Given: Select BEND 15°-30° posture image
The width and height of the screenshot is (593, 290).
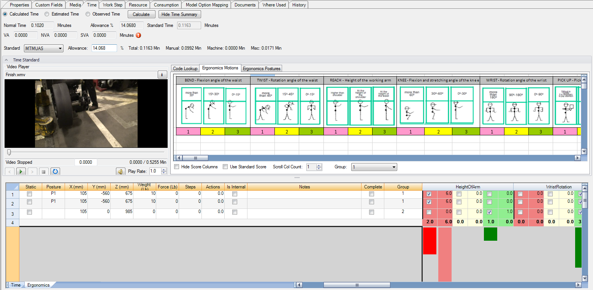Looking at the screenshot, I should [213, 107].
